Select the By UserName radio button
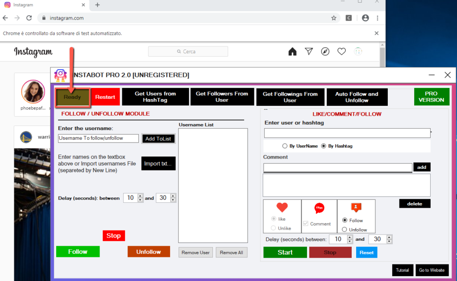 (x=285, y=146)
